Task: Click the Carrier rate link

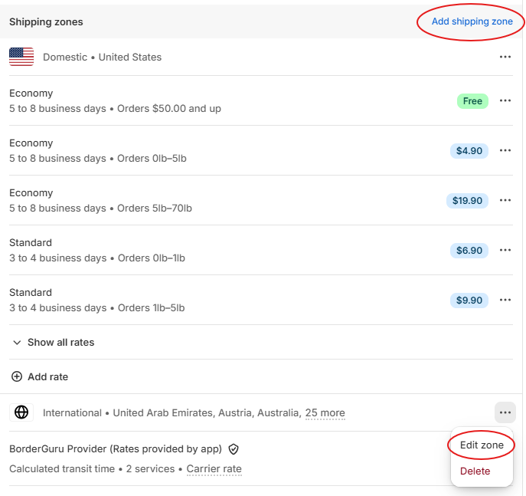Action: [214, 468]
